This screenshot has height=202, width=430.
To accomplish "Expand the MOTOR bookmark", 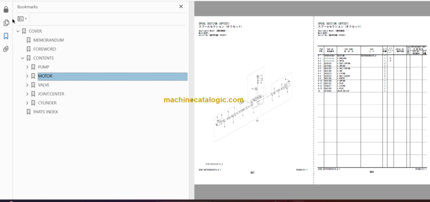I will coord(27,76).
